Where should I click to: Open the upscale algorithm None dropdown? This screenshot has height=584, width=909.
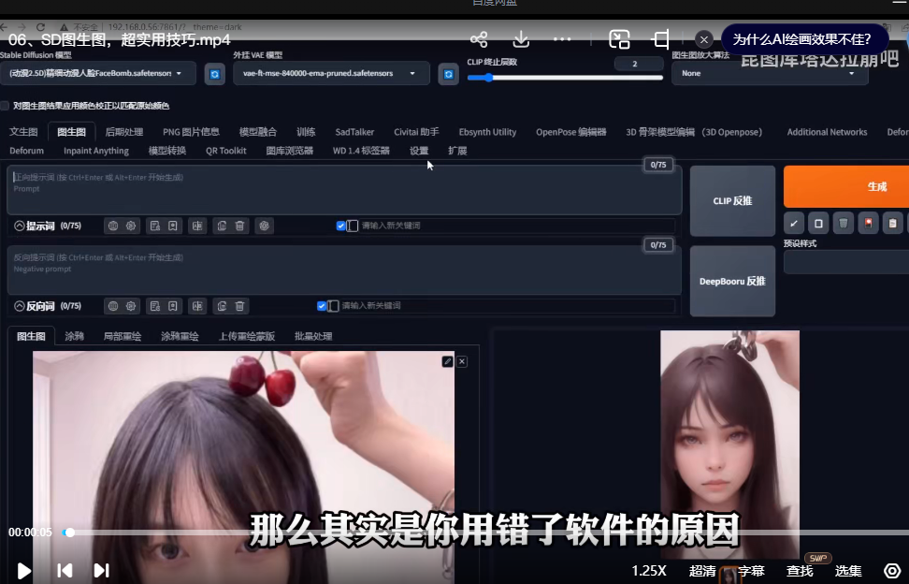[770, 74]
